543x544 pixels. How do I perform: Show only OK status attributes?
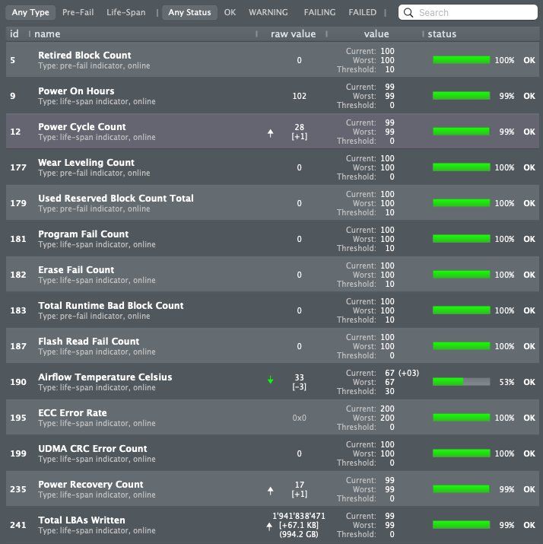click(x=230, y=13)
